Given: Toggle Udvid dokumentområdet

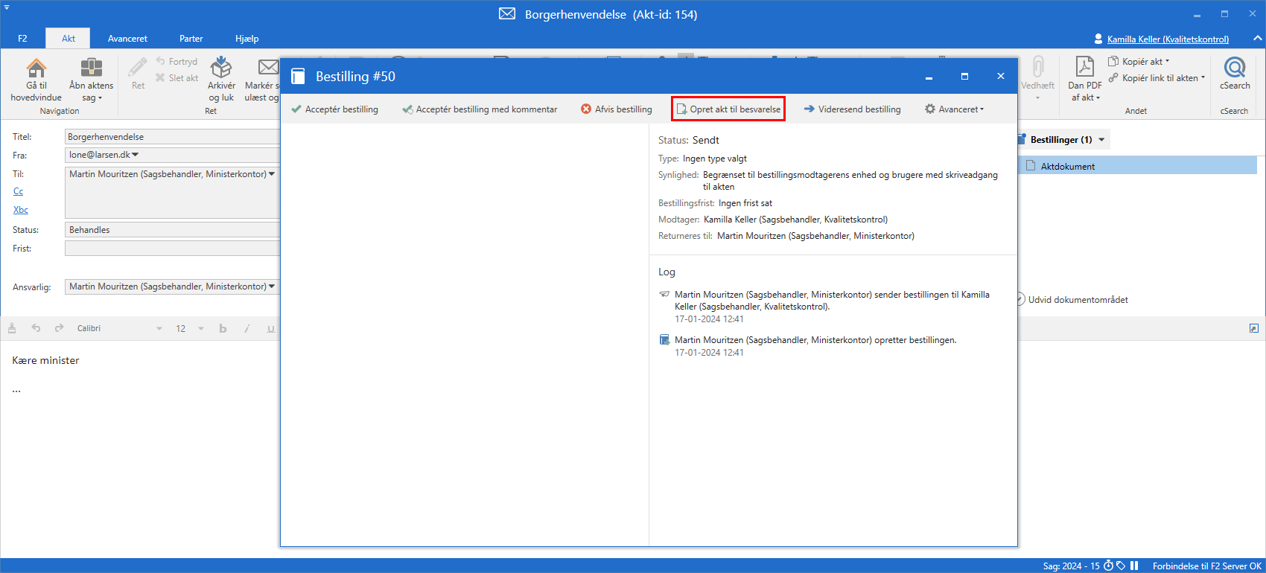Looking at the screenshot, I should click(x=1021, y=300).
